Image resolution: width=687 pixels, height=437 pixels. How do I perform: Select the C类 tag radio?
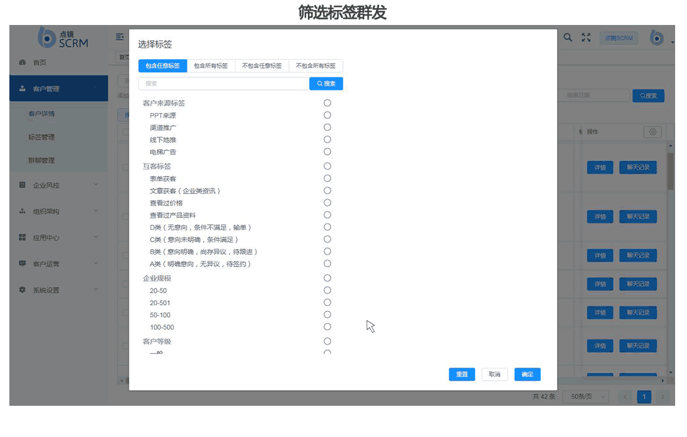[x=327, y=240]
